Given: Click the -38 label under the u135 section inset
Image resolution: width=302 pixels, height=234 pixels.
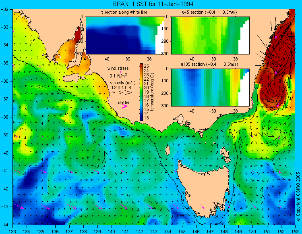Looking at the screenshot, I should (x=234, y=111).
